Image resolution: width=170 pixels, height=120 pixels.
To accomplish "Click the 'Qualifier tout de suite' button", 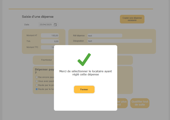I will (140, 103).
